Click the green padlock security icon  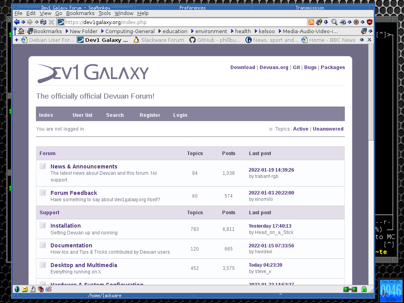[x=364, y=289]
